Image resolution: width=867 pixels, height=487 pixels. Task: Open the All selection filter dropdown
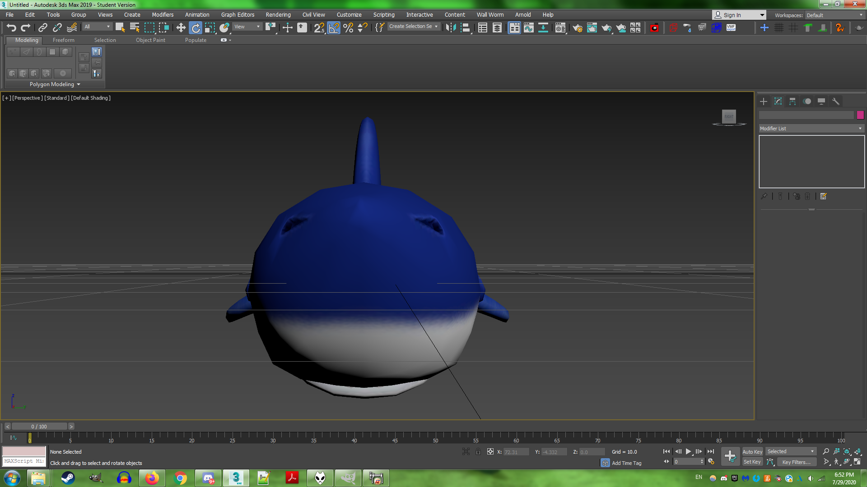coord(97,27)
